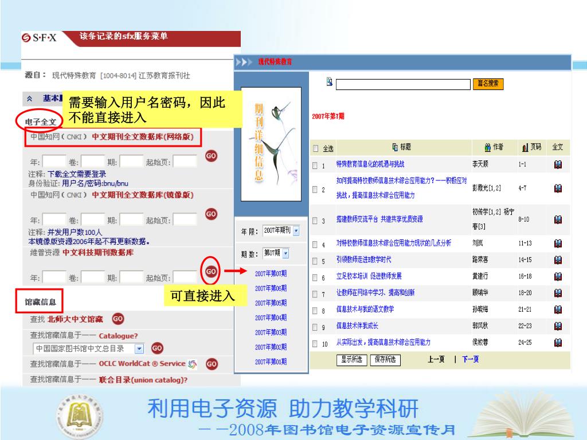Open full text icon for 引领教师走进e教学时代
This screenshot has height=440, width=587.
point(558,260)
